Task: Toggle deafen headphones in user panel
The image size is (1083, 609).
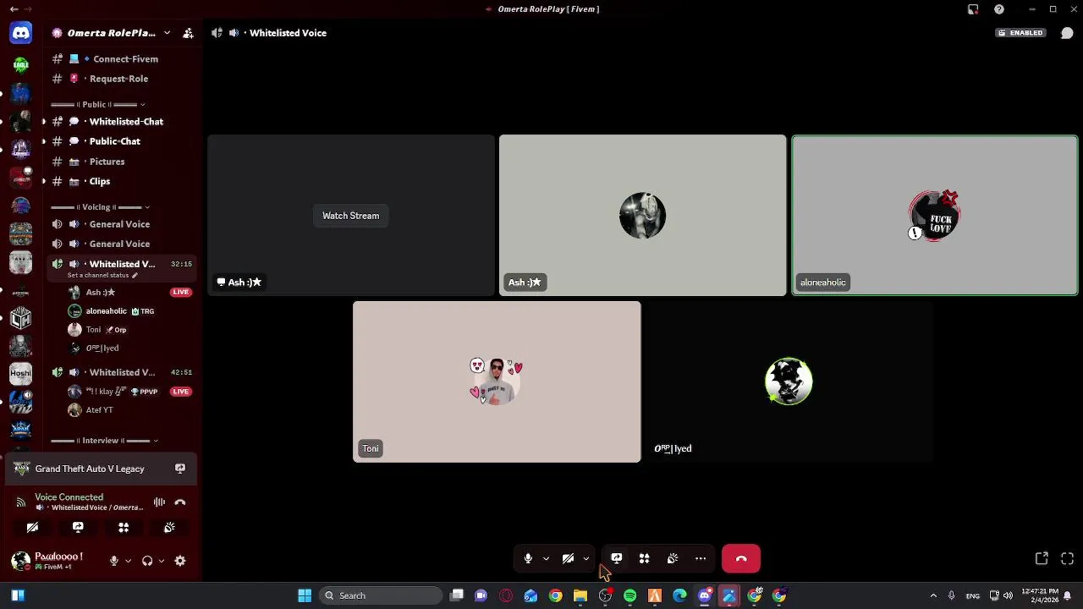Action: pos(147,561)
